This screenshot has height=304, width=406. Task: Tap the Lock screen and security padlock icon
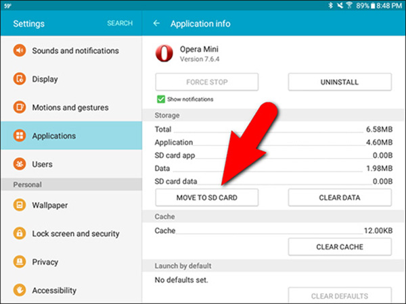[20, 233]
